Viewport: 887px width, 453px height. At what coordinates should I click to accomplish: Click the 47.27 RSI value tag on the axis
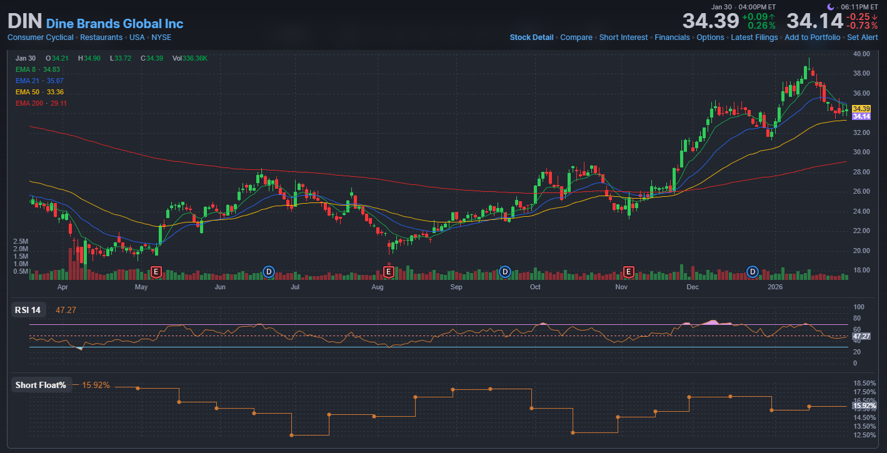(861, 336)
